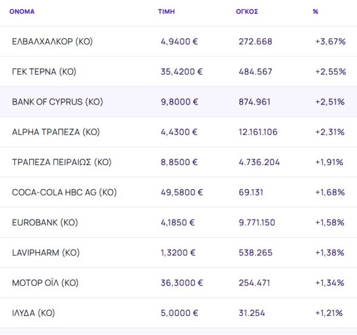Select the ΓΕΚ ΤΕΡΝΑ (ΚΟ) stock

click(x=44, y=72)
